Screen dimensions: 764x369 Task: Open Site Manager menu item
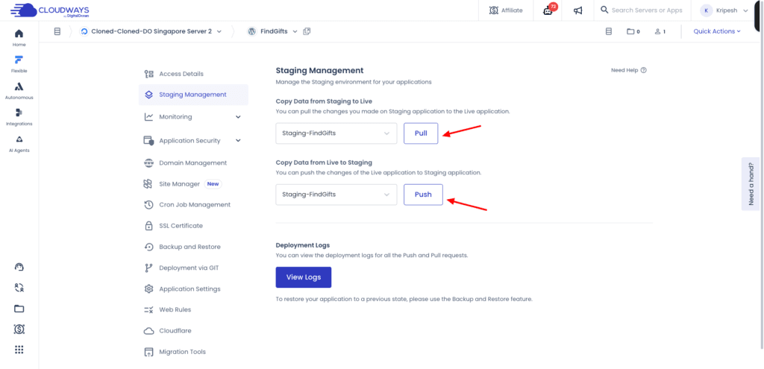click(193, 184)
